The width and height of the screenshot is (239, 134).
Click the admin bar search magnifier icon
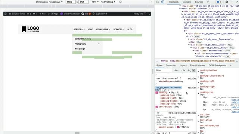point(149,14)
